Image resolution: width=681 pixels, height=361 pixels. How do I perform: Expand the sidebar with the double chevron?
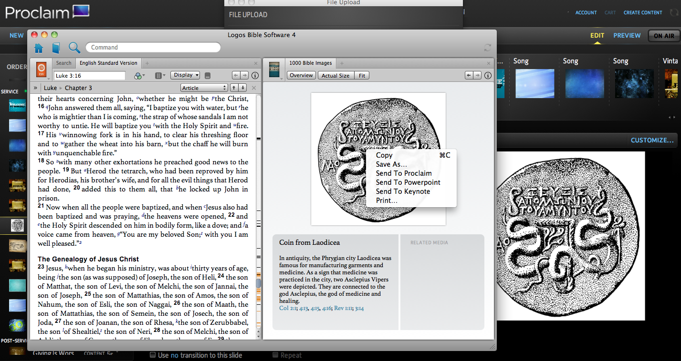tap(35, 88)
